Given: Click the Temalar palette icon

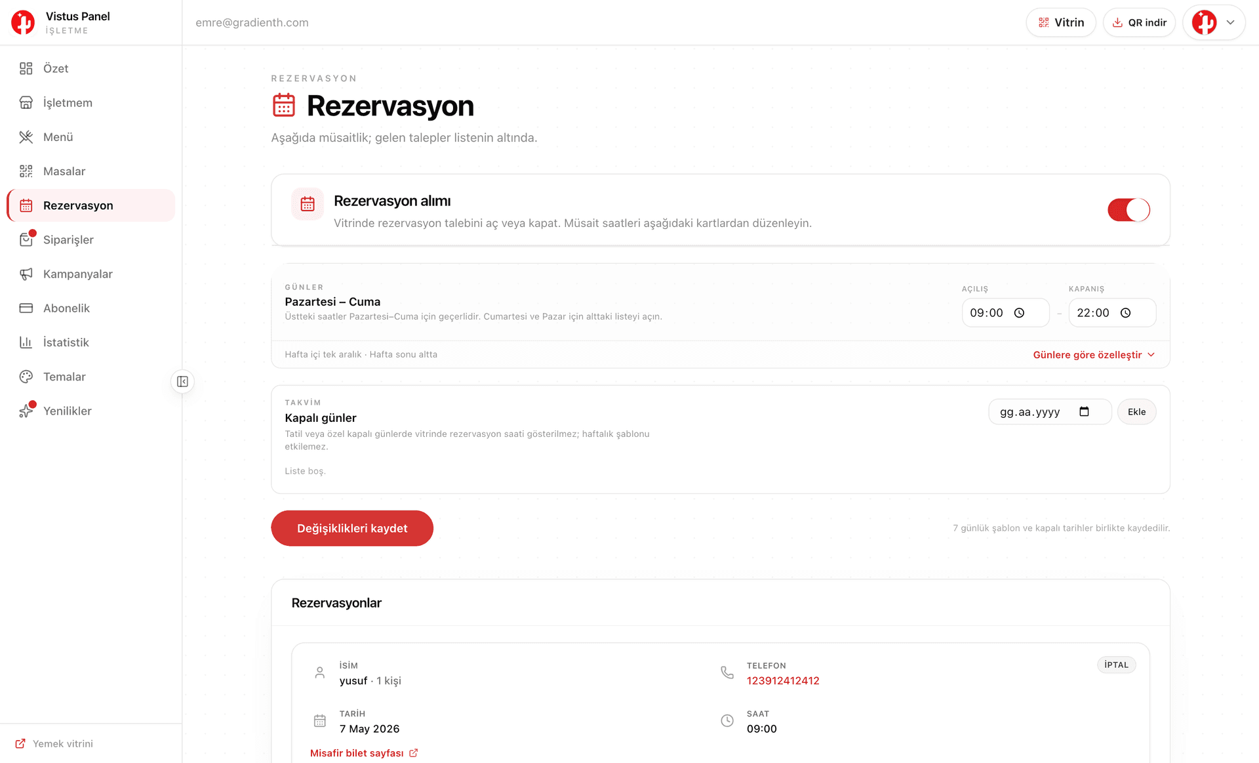Looking at the screenshot, I should click(x=26, y=377).
